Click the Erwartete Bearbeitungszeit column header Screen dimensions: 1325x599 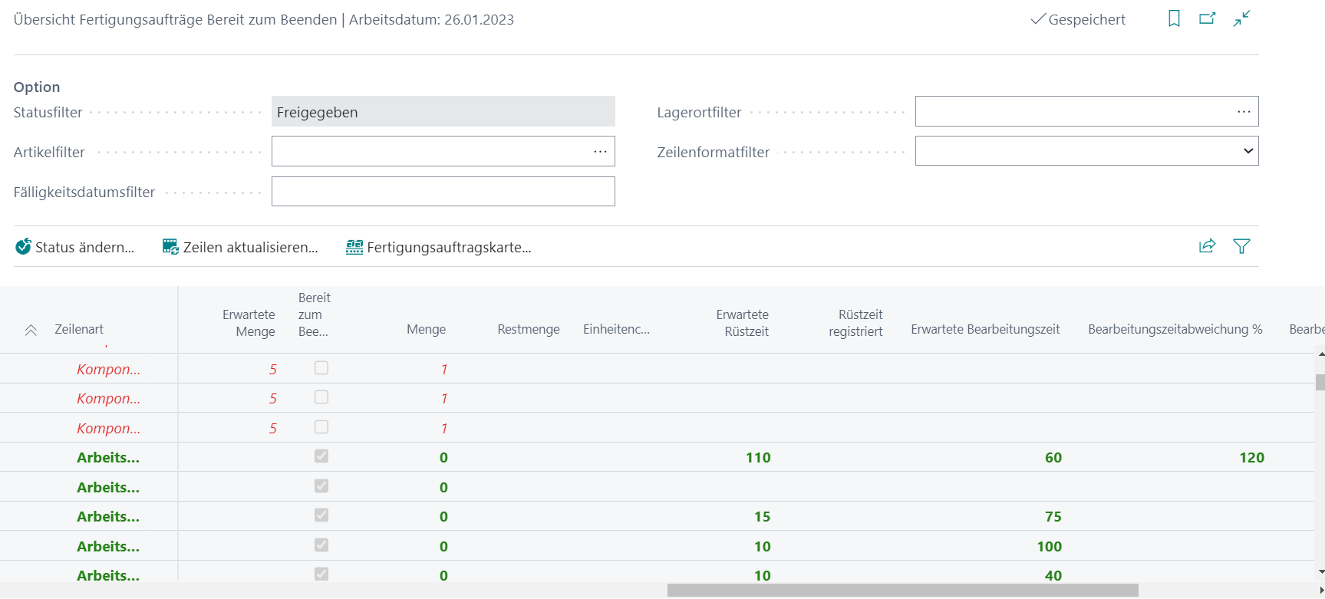click(x=985, y=329)
